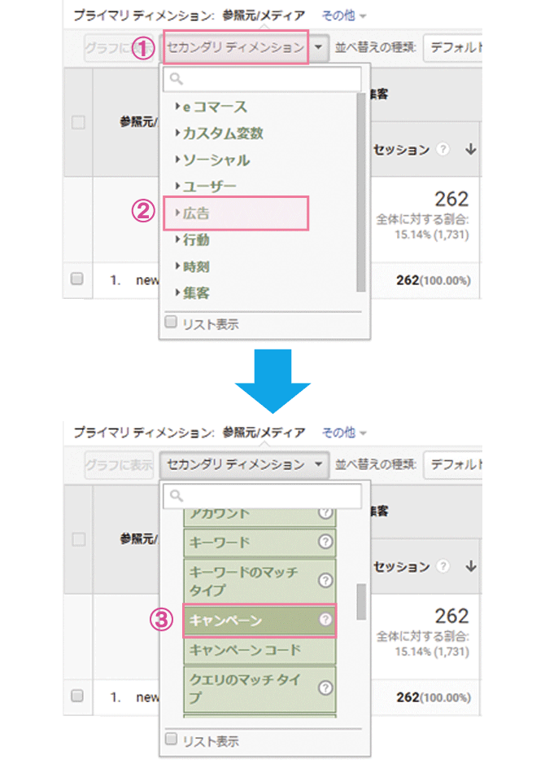Toggle header select-all checkbox in lower screenshot
The height and width of the screenshot is (760, 545).
[78, 539]
